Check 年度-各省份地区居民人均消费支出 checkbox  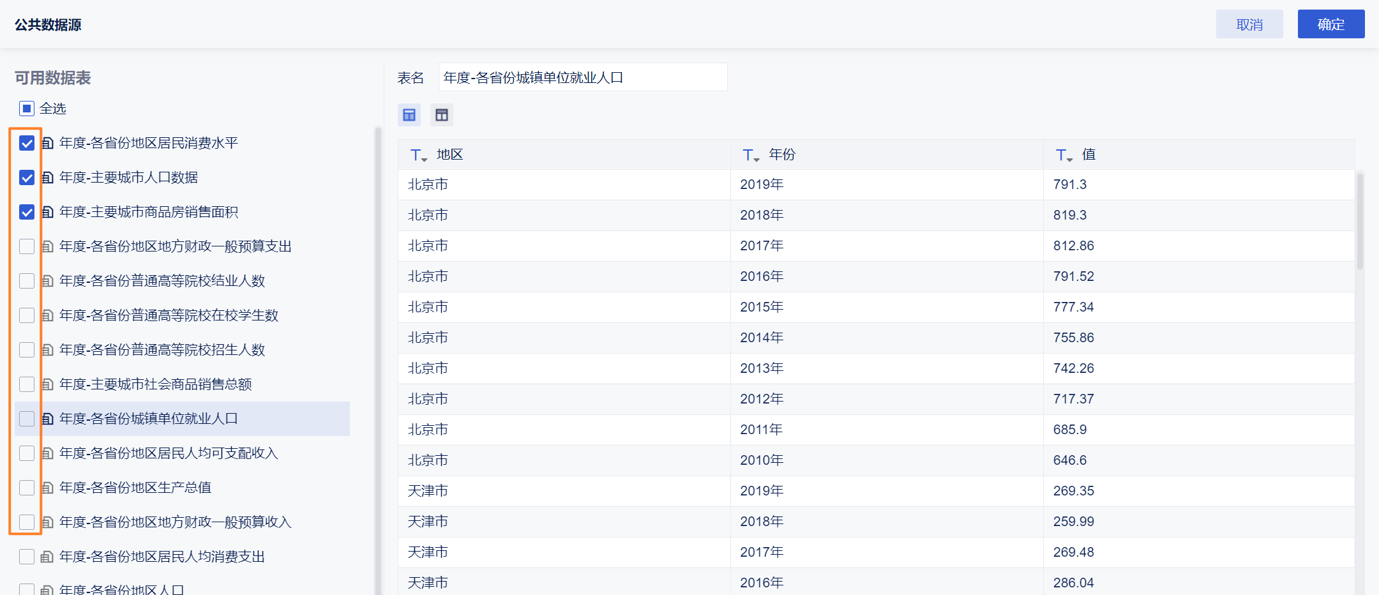[x=27, y=557]
